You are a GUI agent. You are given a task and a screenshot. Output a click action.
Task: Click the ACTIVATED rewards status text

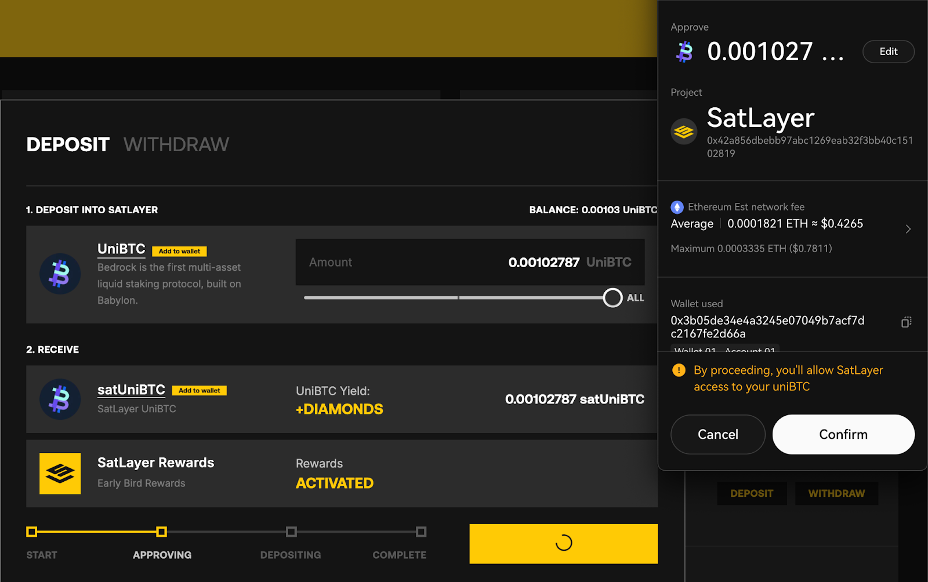(x=335, y=483)
